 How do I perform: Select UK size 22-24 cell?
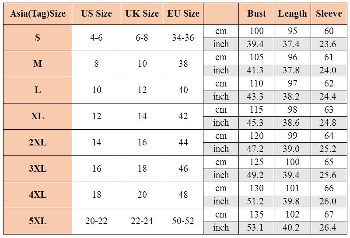pyautogui.click(x=142, y=221)
